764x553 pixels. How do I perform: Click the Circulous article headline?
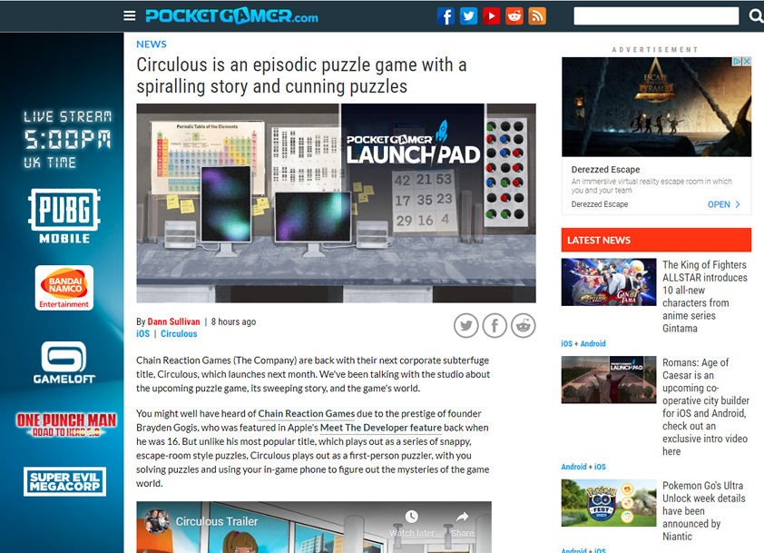301,75
